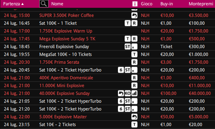Image resolution: width=215 pixels, height=129 pixels.
Task: Click 6-max icon on the 20:45 HyperTurbo row
Action: (121, 70)
